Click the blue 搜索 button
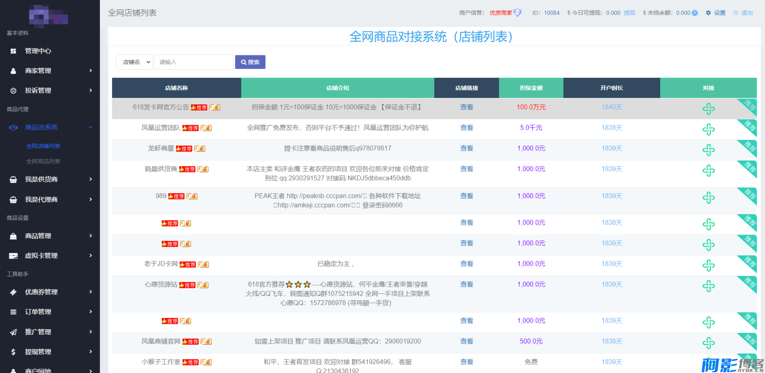The image size is (765, 373). [x=250, y=62]
